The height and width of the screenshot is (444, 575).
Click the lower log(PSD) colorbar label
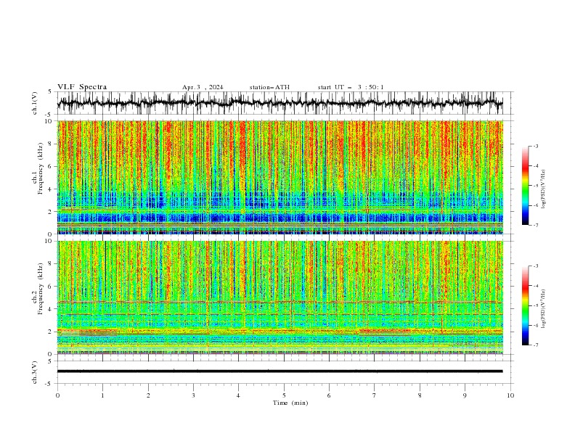coord(544,308)
